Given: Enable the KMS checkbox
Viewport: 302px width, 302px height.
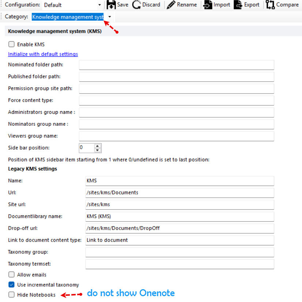Looking at the screenshot, I should (11, 44).
